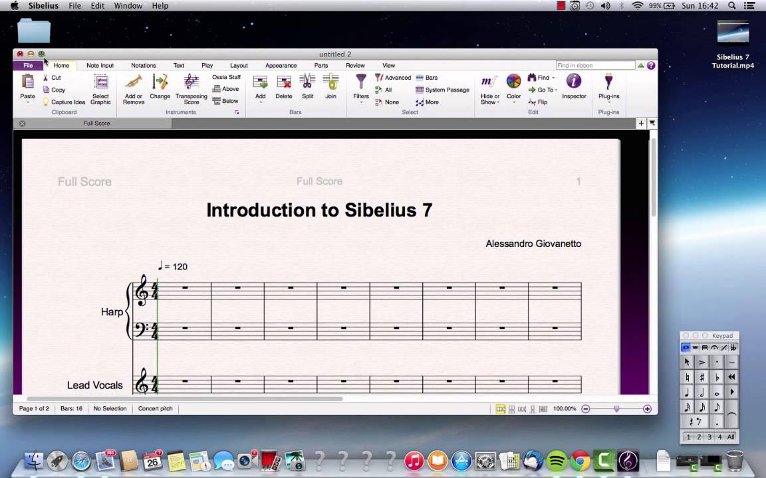Open the document tab options menu

click(x=652, y=123)
